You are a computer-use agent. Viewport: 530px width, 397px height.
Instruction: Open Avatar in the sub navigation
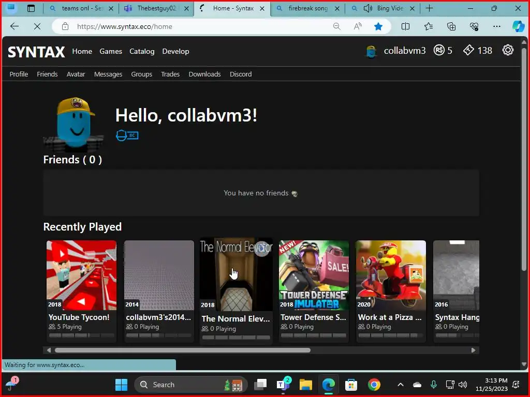(76, 74)
